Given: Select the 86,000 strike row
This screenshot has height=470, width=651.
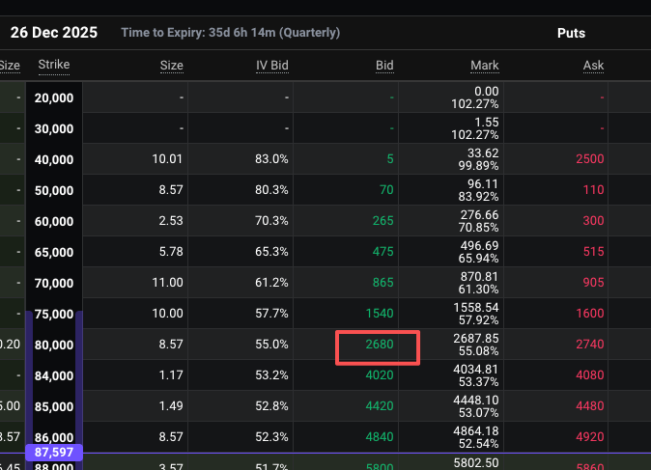Looking at the screenshot, I should (54, 437).
